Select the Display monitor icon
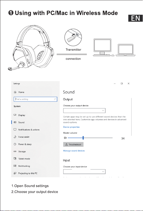143x211 pixels. [15, 115]
